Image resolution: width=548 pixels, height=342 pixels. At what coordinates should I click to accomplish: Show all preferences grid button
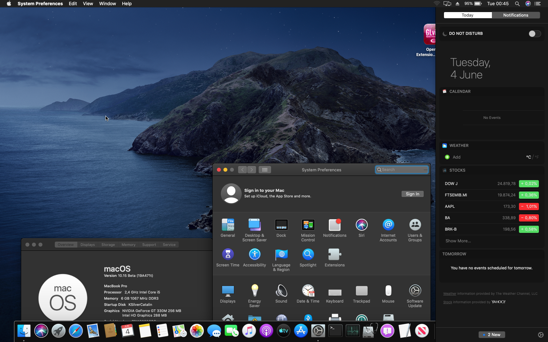(265, 170)
